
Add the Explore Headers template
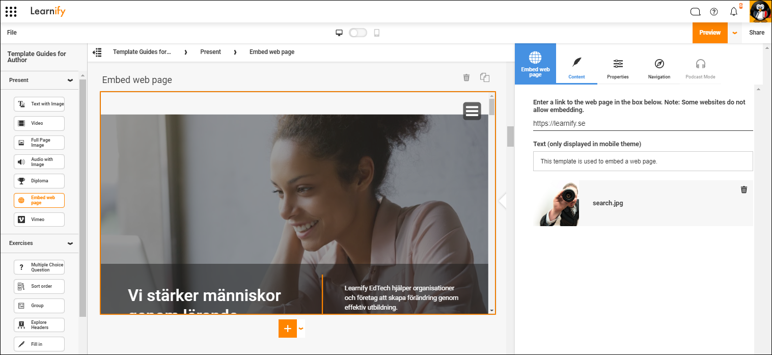(x=39, y=325)
